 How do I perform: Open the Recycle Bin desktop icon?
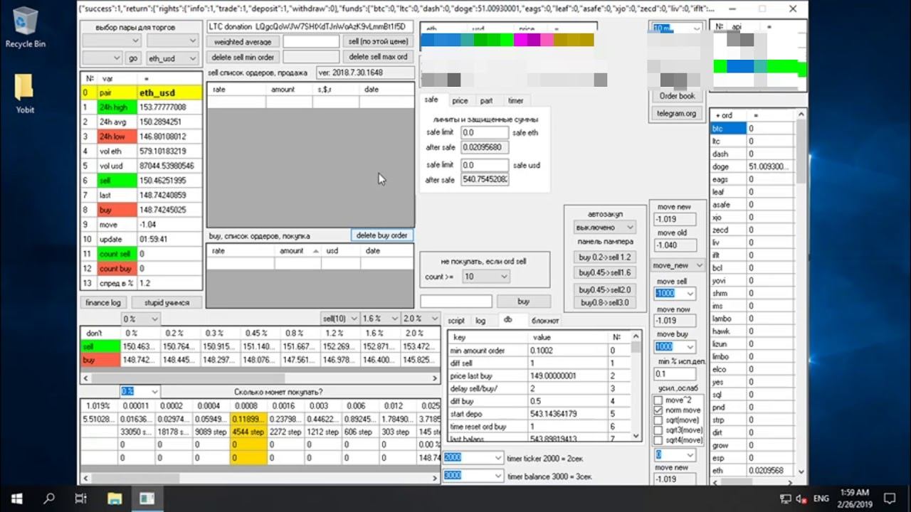point(26,27)
